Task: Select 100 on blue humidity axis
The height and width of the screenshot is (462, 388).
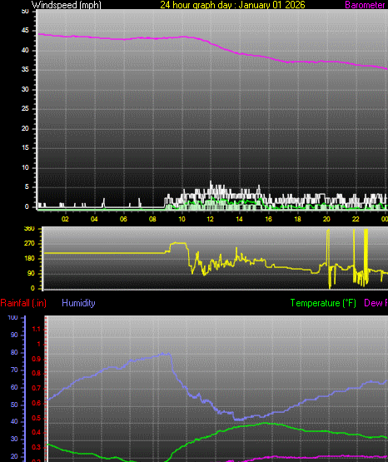Action: [12, 317]
